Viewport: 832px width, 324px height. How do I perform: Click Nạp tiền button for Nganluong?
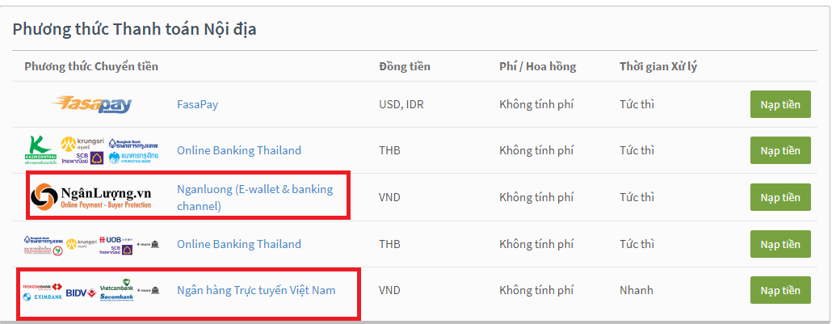(780, 197)
